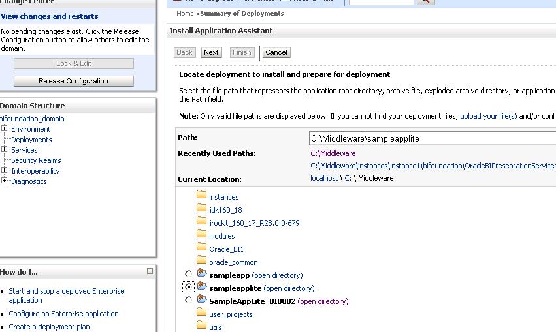Open Environment in Domain Structure
Viewport: 556px width, 332px height.
(x=31, y=129)
